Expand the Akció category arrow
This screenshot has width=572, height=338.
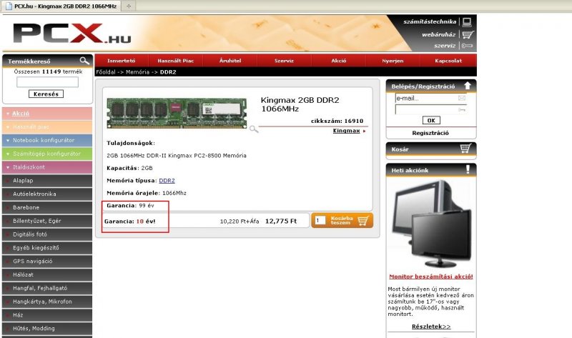pos(8,114)
